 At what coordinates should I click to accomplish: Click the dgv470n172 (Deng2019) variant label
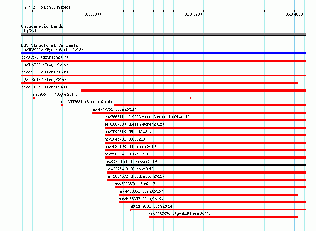pyautogui.click(x=44, y=79)
